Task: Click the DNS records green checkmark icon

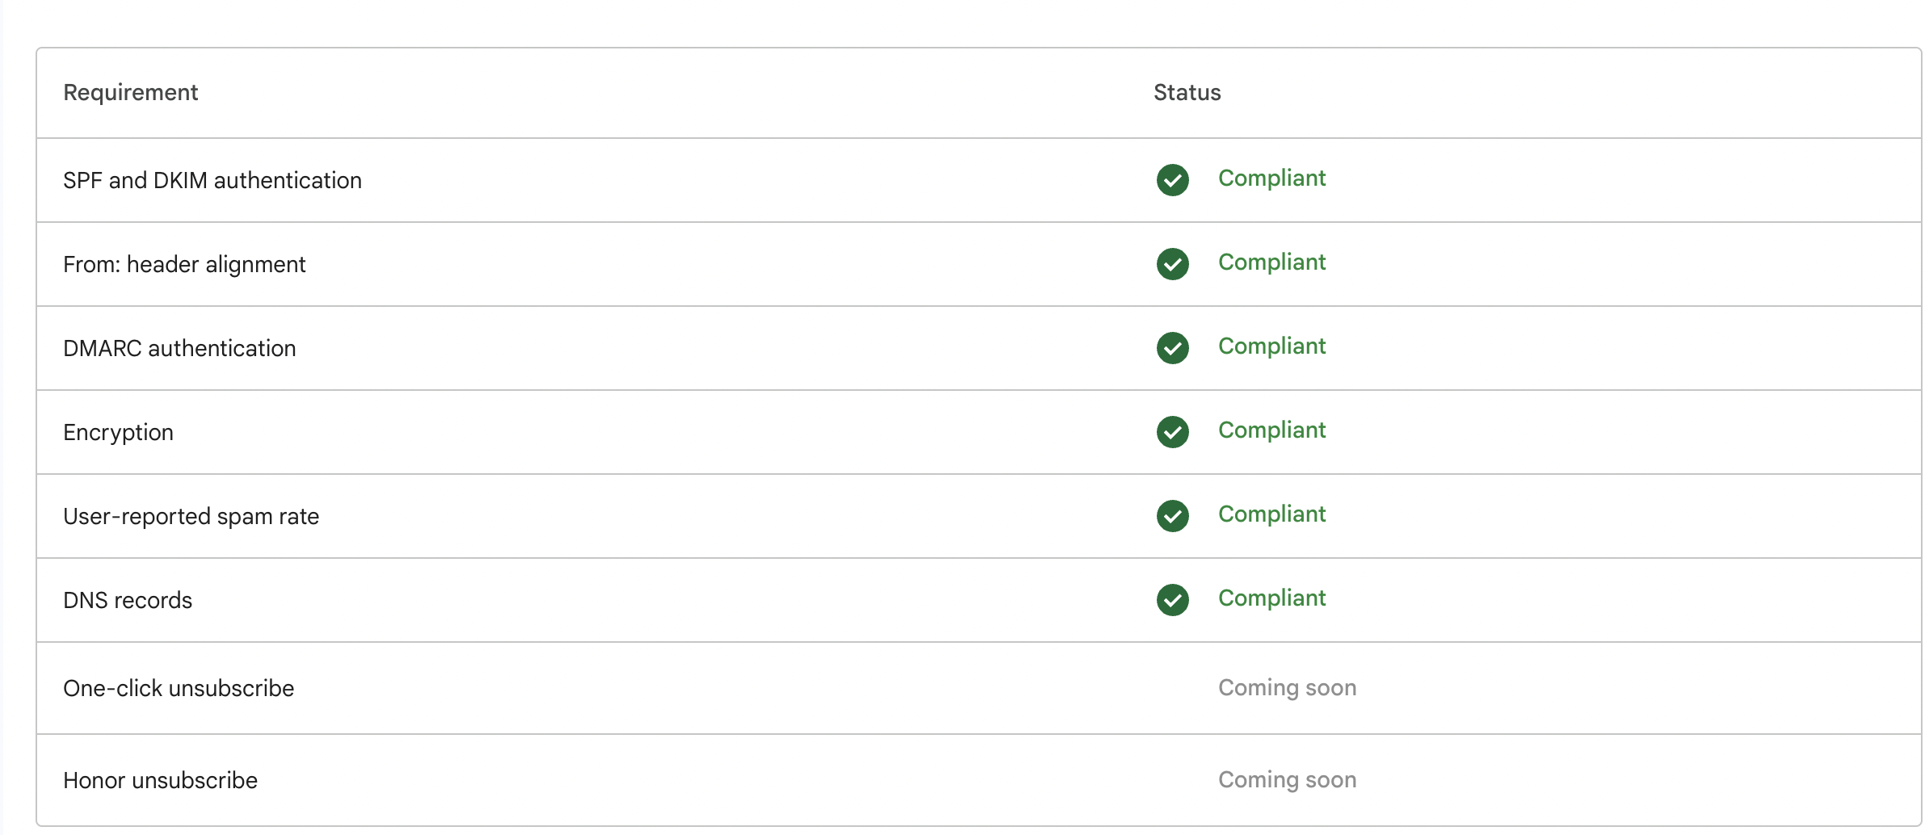Action: pos(1172,600)
